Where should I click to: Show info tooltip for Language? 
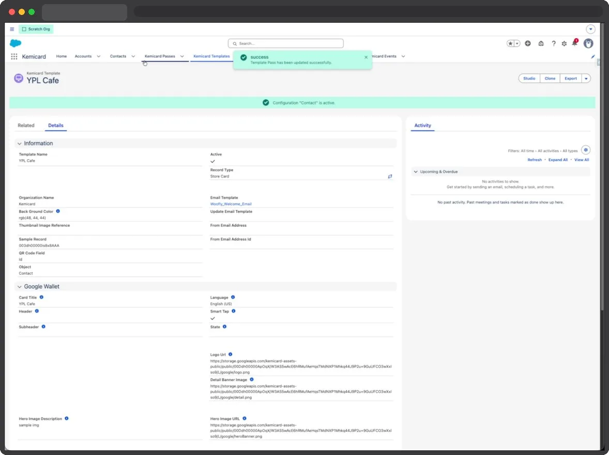tap(233, 297)
